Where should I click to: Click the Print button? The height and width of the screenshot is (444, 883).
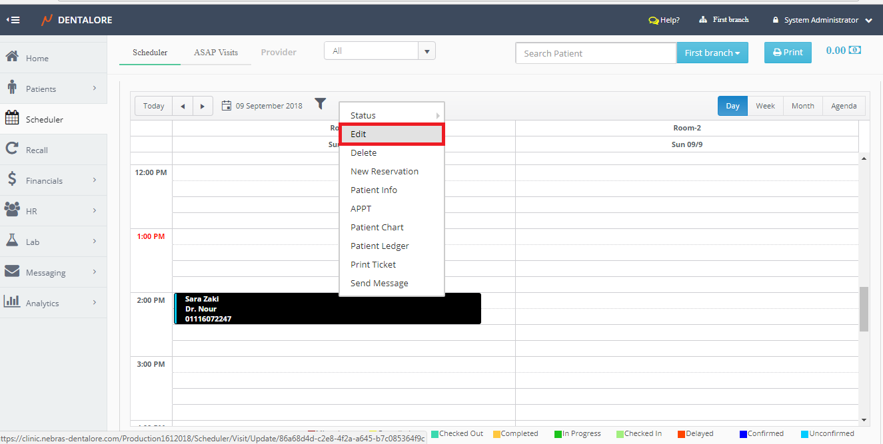point(788,53)
